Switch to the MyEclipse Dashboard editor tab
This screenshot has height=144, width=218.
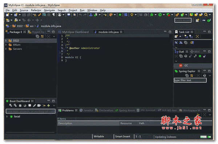coord(74,32)
